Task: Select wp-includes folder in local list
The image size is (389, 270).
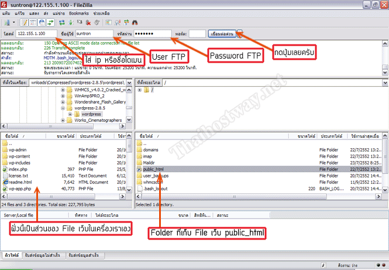Action: pos(19,163)
